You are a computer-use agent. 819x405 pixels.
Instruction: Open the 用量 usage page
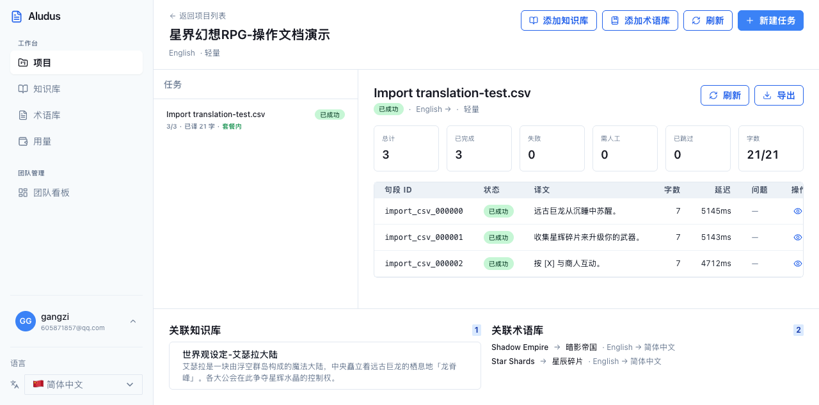point(76,141)
